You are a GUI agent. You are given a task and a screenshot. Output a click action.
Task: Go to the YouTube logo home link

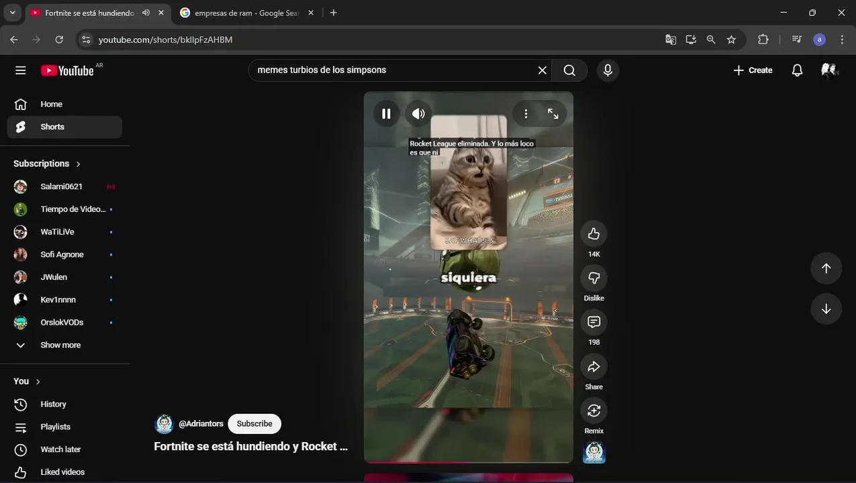coord(67,70)
